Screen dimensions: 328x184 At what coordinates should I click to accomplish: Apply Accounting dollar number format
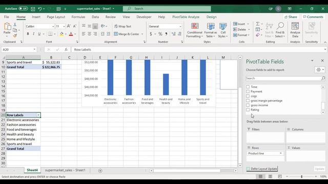tap(151, 34)
